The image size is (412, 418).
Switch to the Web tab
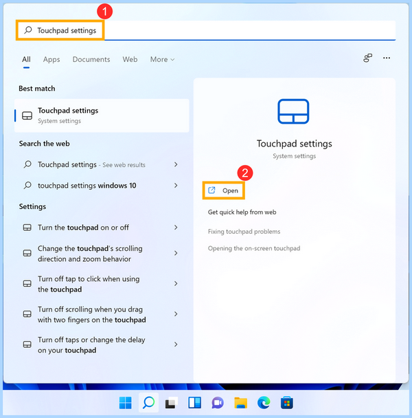130,59
